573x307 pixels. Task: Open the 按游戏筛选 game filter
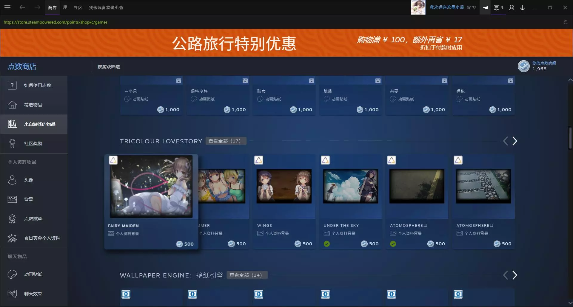pyautogui.click(x=109, y=66)
